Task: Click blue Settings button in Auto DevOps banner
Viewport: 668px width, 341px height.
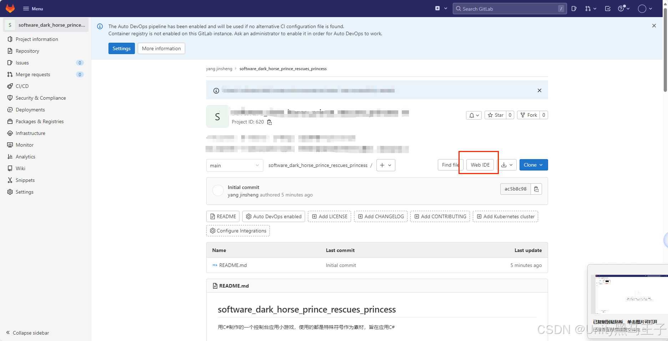Action: pos(122,48)
